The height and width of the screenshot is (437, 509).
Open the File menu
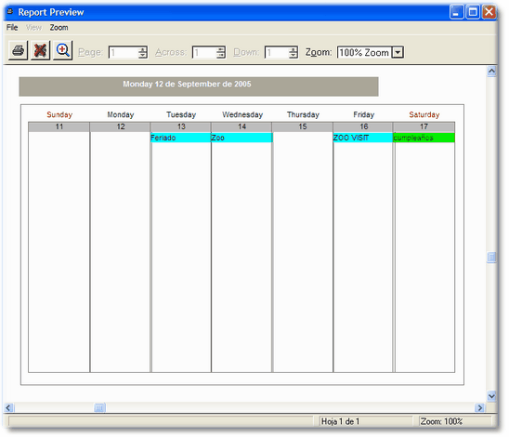click(x=12, y=28)
